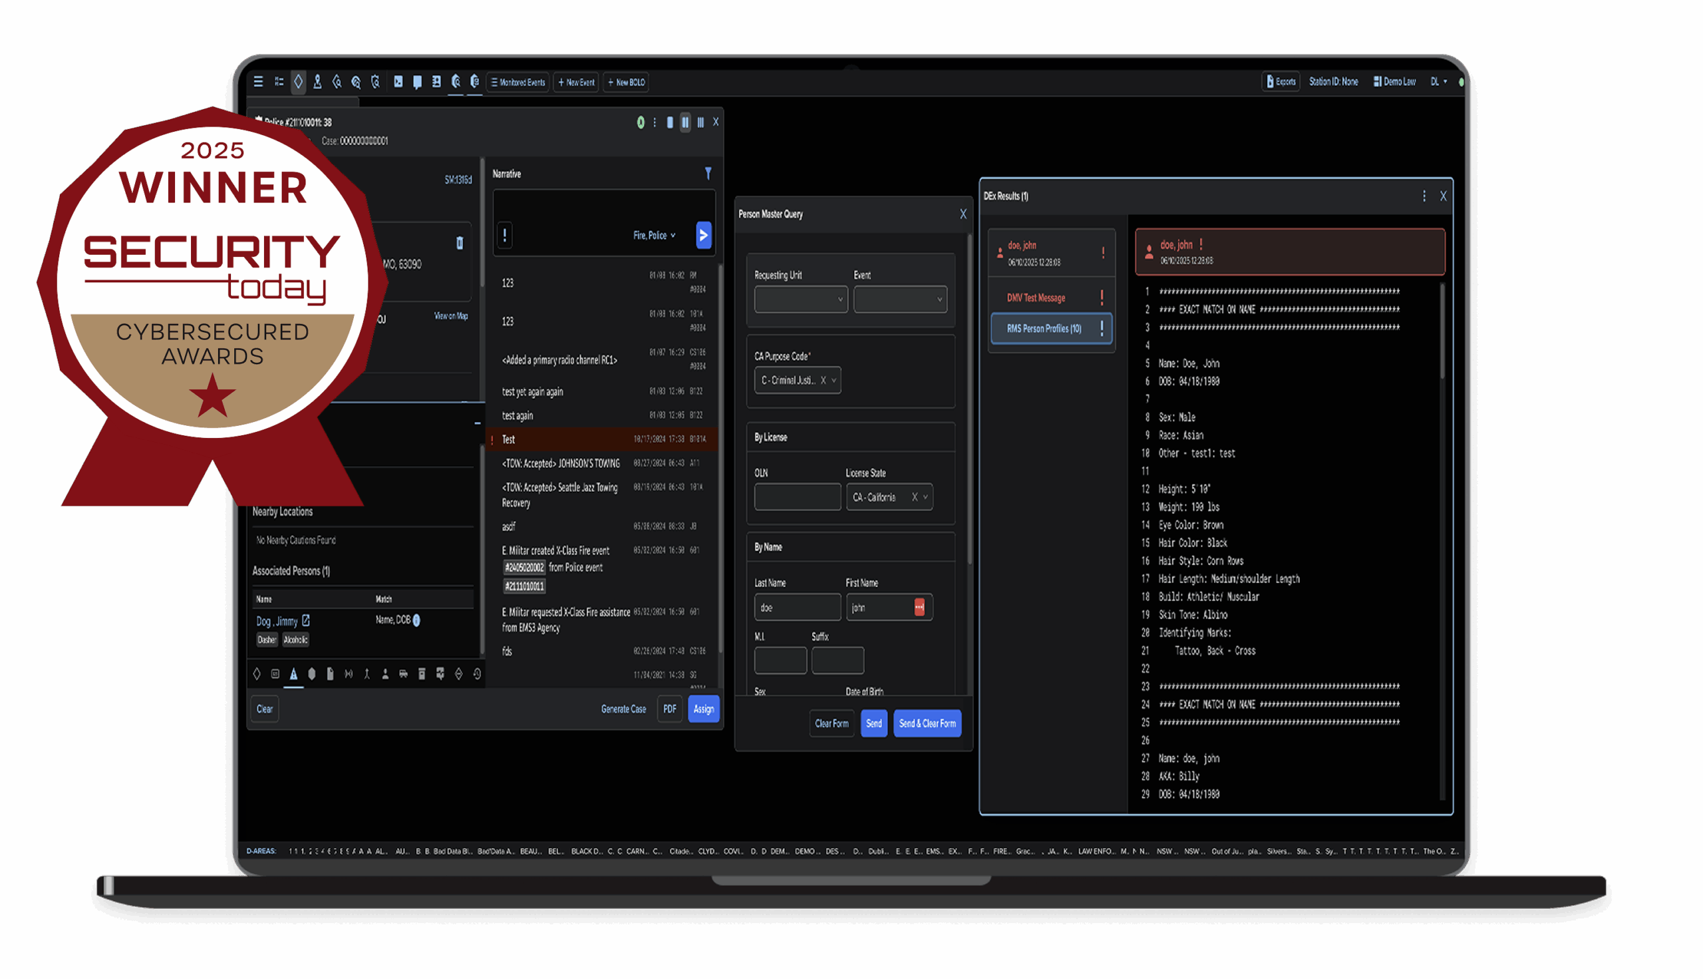Open the external link icon next to Dog, Jimmy
1703x979 pixels.
click(x=306, y=621)
